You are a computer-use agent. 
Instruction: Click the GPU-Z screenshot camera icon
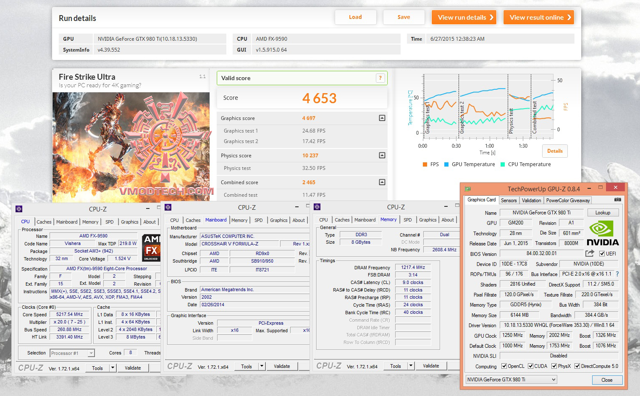tap(617, 200)
